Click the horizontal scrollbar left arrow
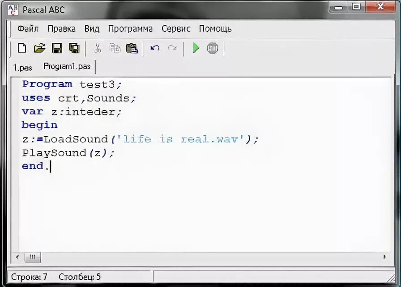 click(17, 257)
